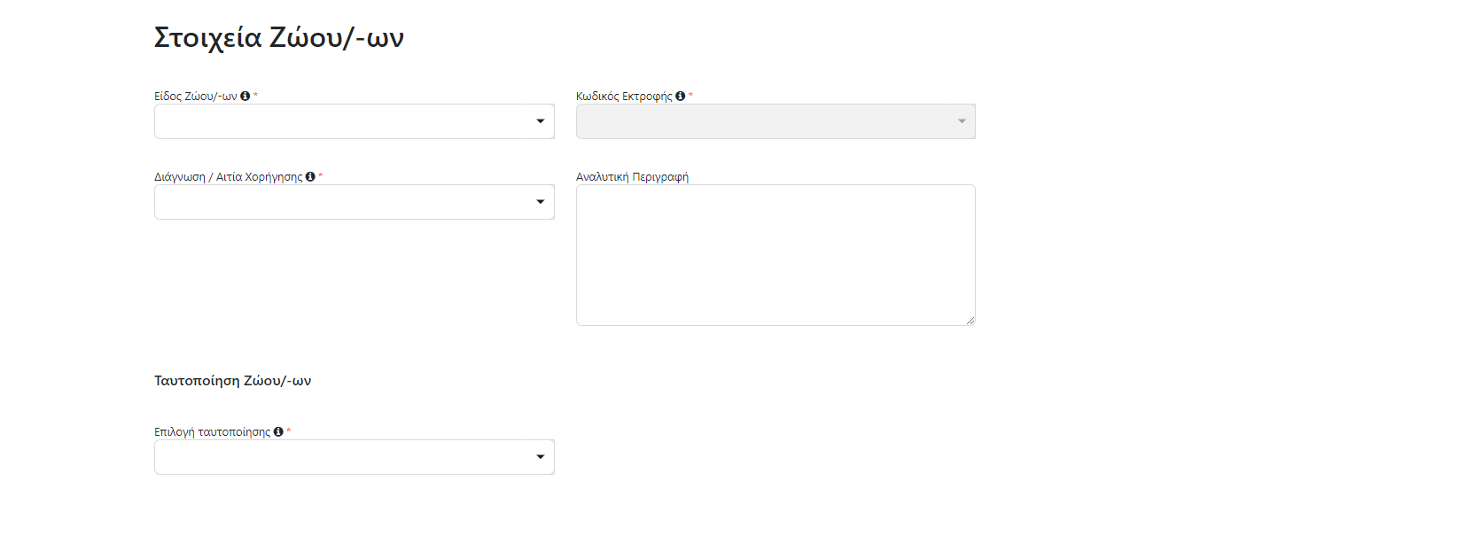Click the Κωδικός Εκτροφής field label

click(x=624, y=97)
